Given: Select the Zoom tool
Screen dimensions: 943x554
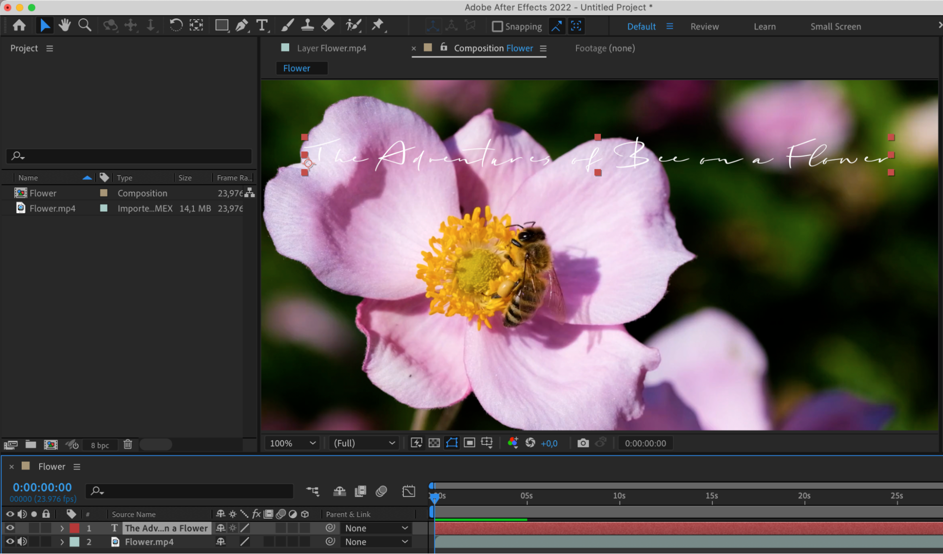Looking at the screenshot, I should click(85, 25).
